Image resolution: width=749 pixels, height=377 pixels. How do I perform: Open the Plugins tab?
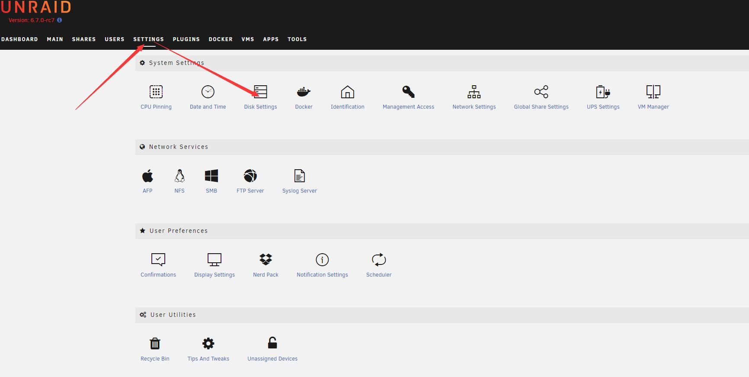click(186, 39)
